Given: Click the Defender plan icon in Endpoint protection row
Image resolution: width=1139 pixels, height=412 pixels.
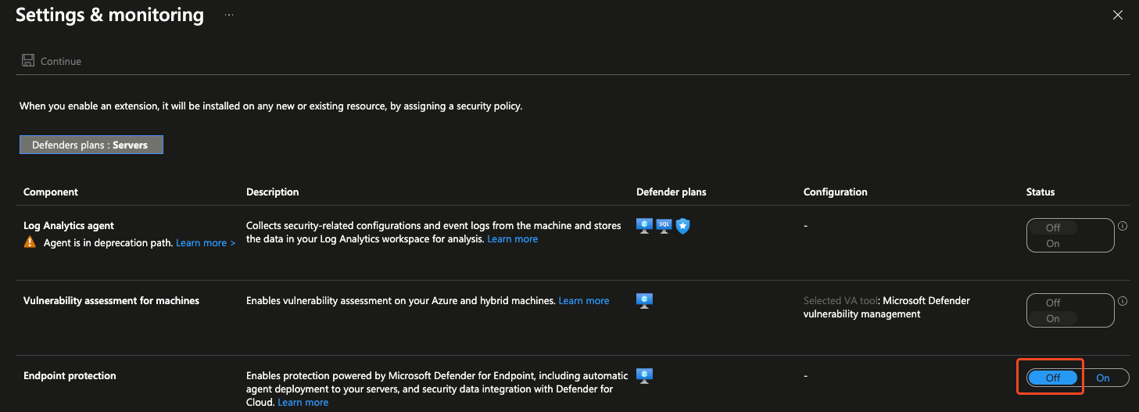Looking at the screenshot, I should click(x=644, y=376).
